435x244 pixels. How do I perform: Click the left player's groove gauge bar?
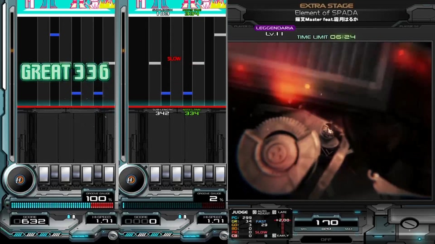click(62, 205)
